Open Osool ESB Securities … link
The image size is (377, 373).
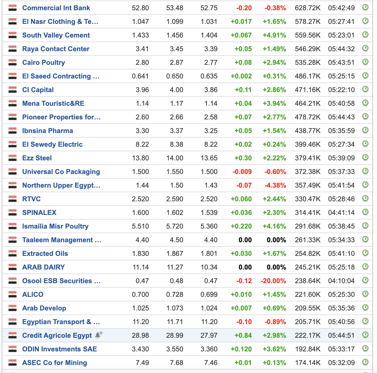(62, 281)
